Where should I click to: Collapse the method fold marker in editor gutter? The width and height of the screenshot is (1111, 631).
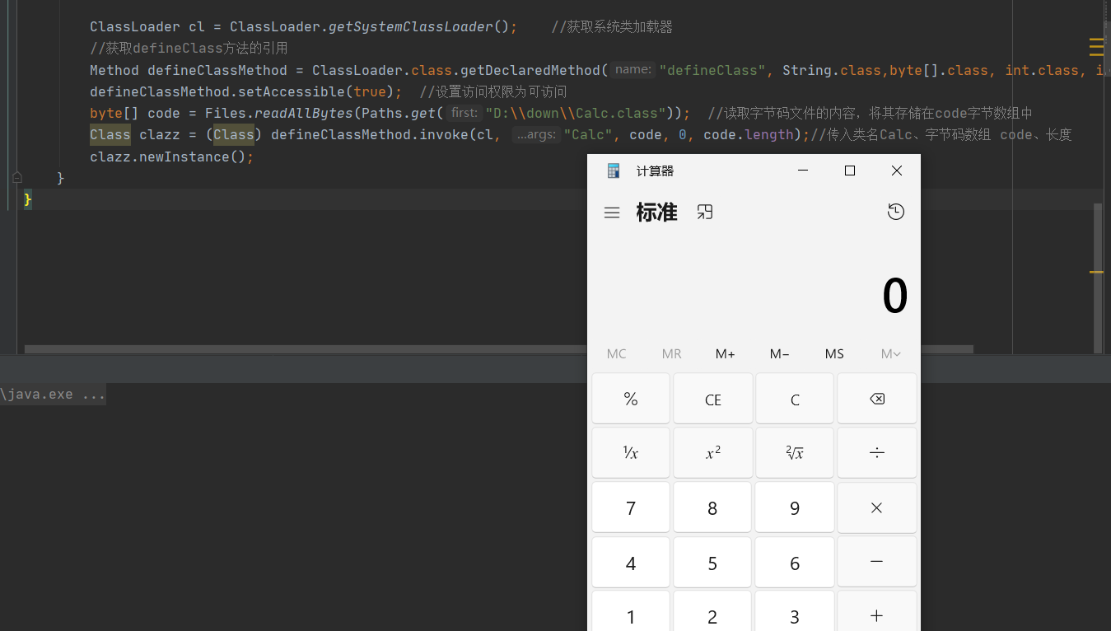(x=16, y=177)
